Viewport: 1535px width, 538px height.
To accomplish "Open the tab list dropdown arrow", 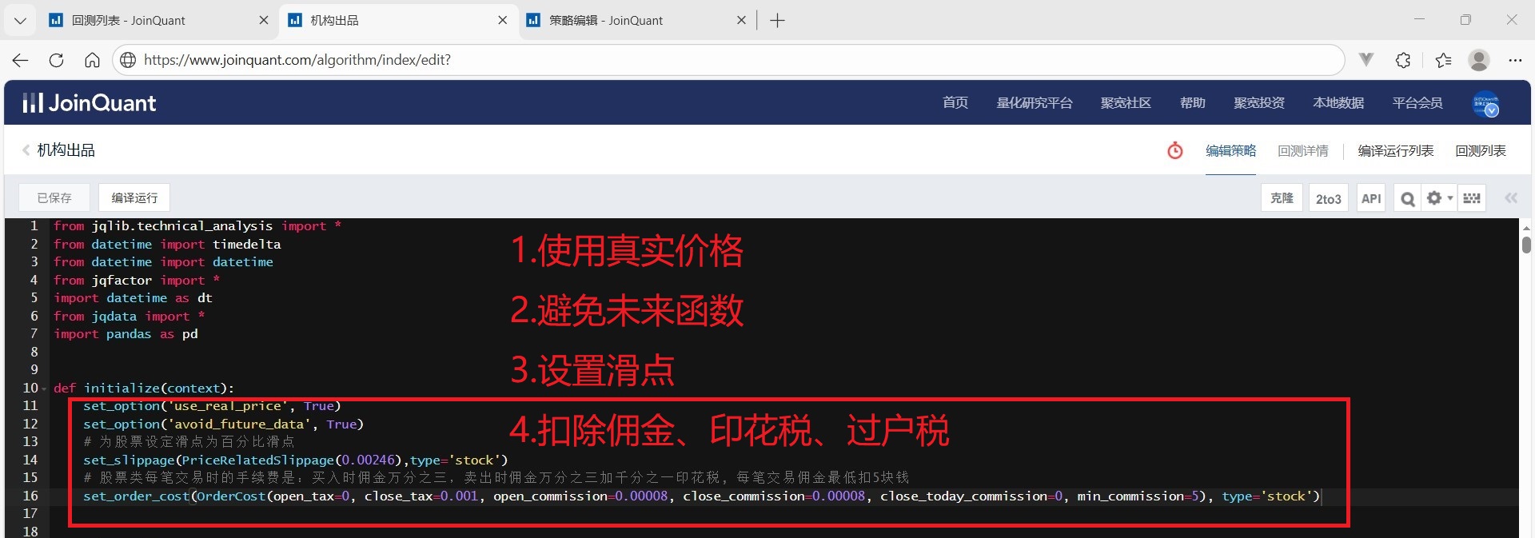I will (20, 21).
